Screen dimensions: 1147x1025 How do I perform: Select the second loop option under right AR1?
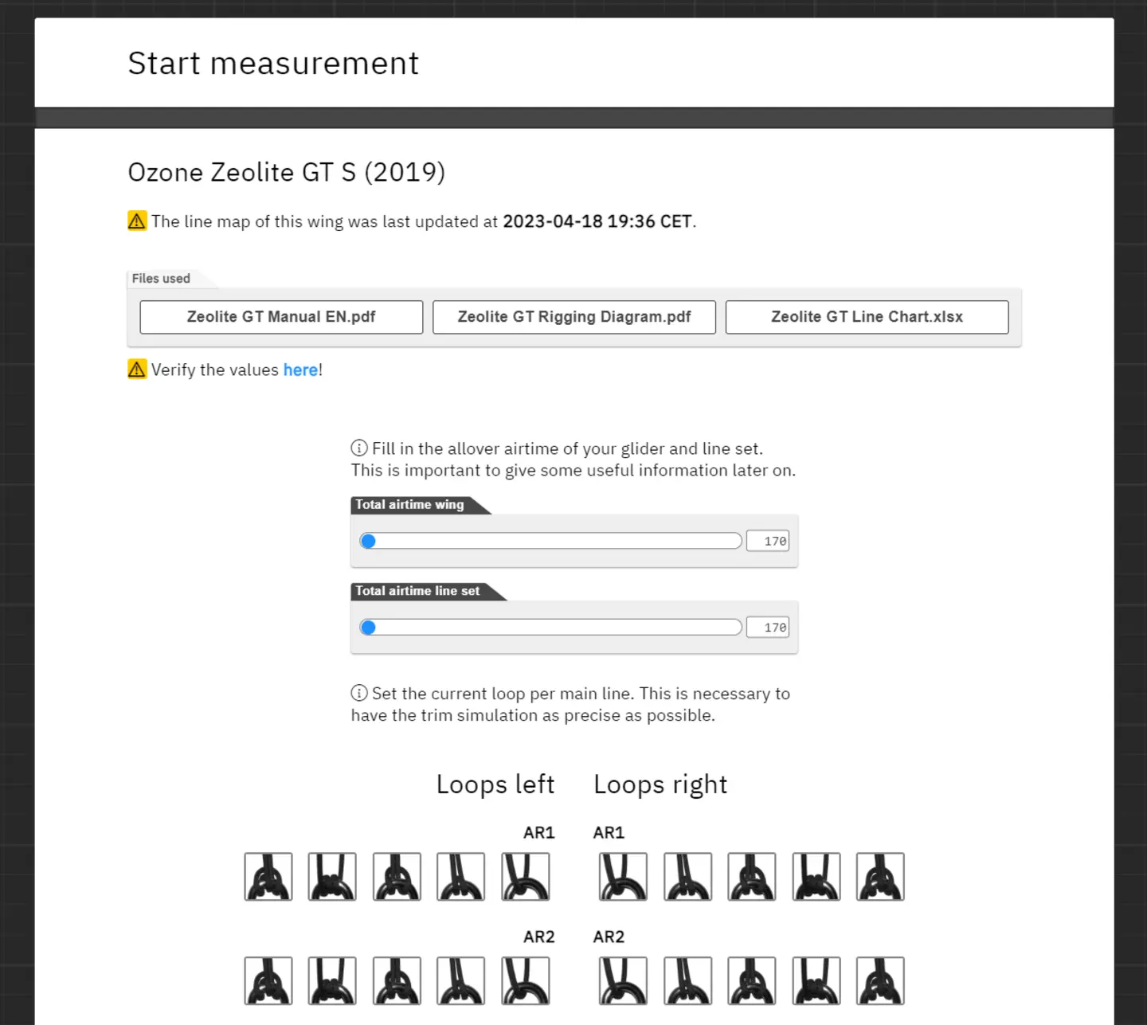click(687, 876)
